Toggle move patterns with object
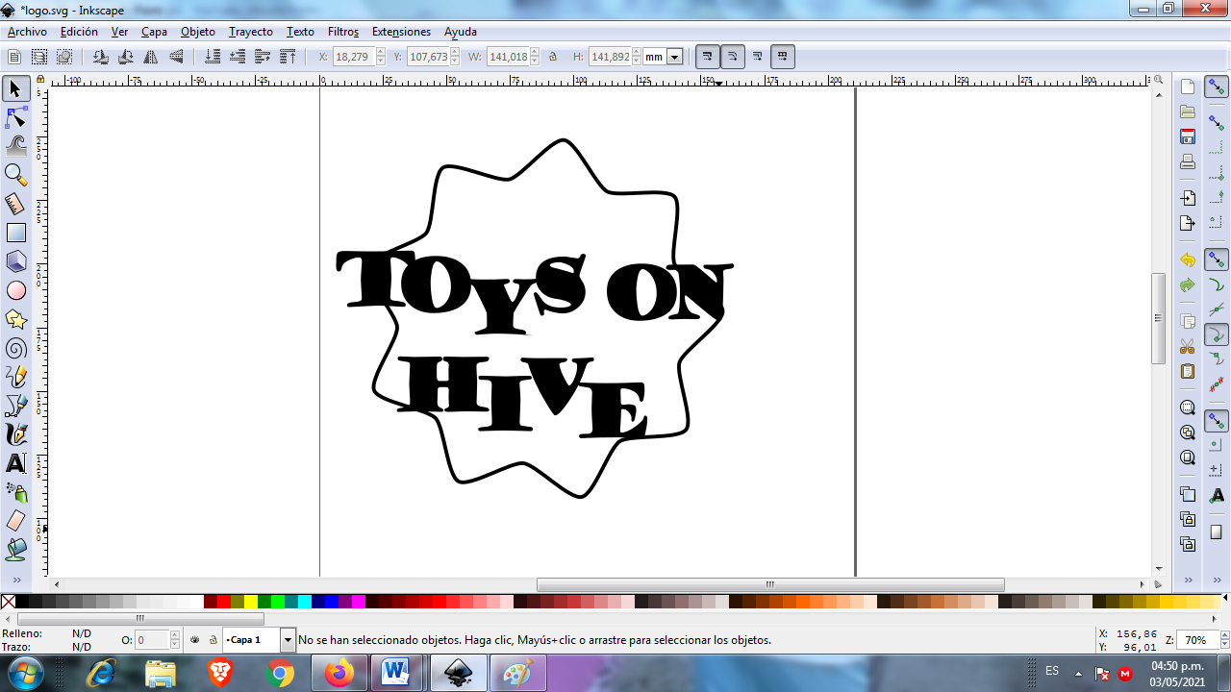This screenshot has height=692, width=1231. click(783, 57)
